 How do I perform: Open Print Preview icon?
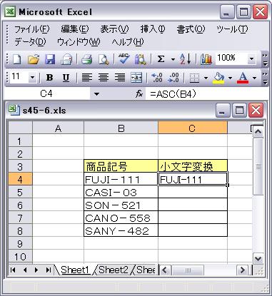tap(104, 59)
